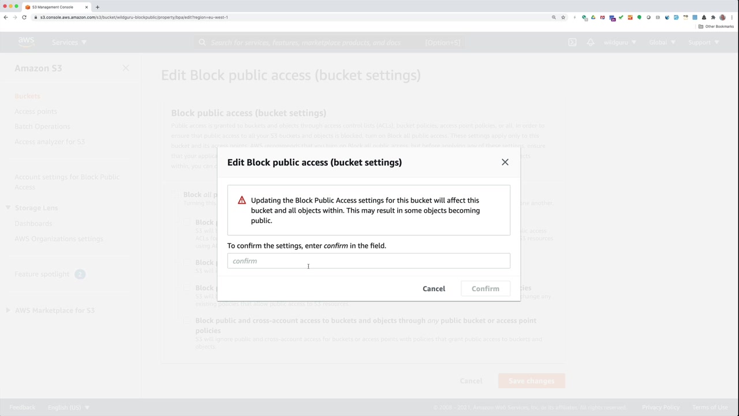739x416 pixels.
Task: Reload the S3 console page
Action: pos(24,17)
